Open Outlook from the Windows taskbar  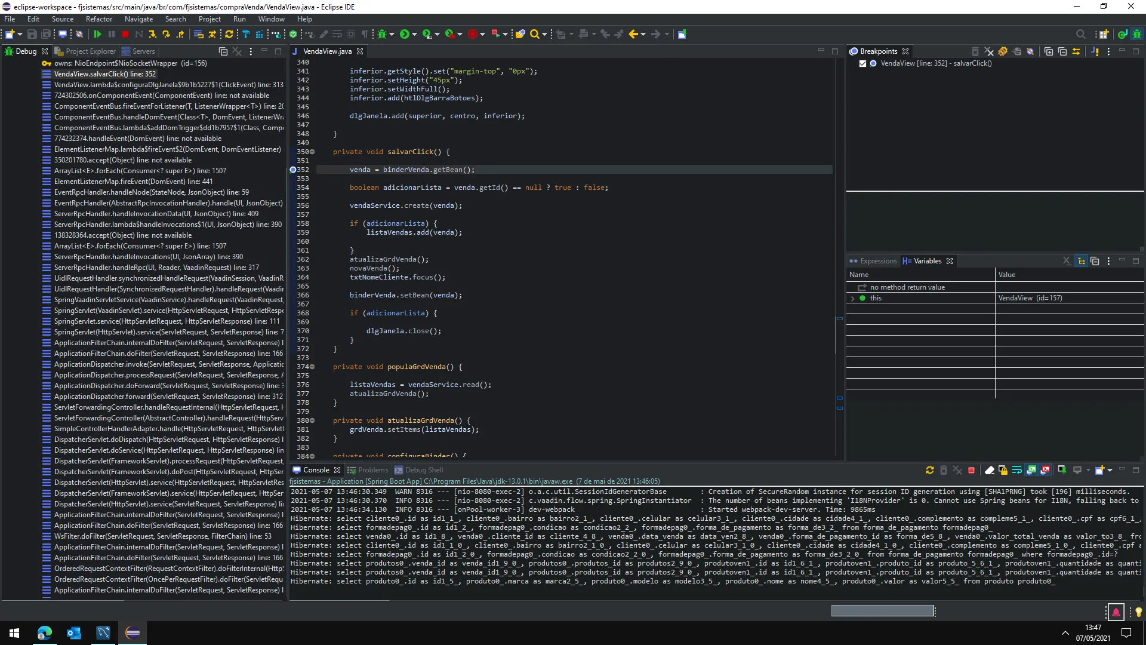(74, 633)
